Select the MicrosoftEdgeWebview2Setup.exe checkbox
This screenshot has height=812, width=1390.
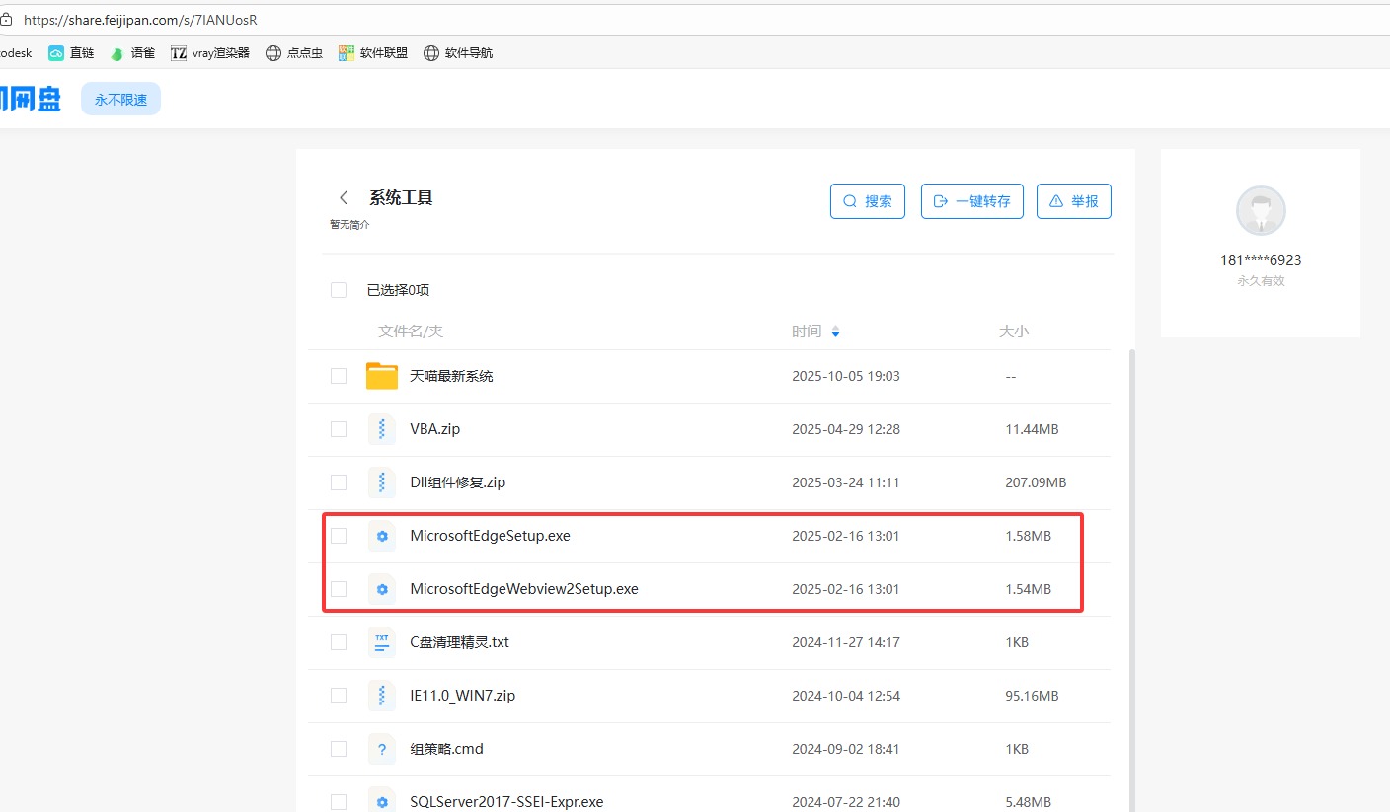339,589
